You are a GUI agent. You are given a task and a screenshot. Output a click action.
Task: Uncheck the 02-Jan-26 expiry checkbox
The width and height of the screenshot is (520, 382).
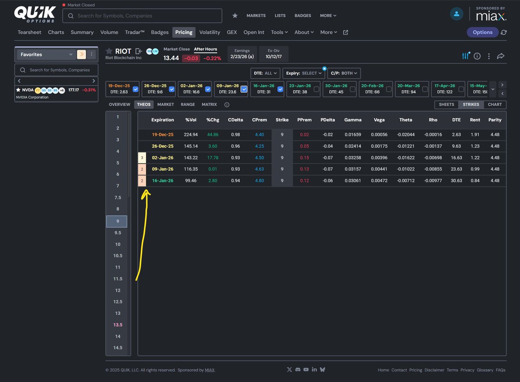(x=208, y=89)
